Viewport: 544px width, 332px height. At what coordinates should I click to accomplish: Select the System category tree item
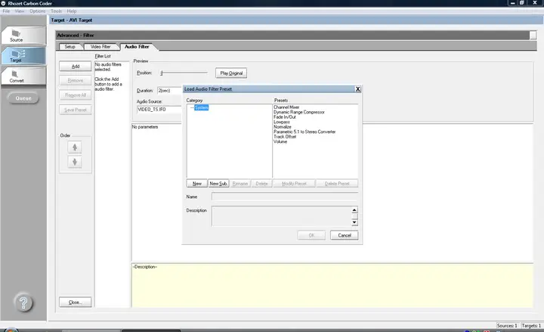[202, 107]
